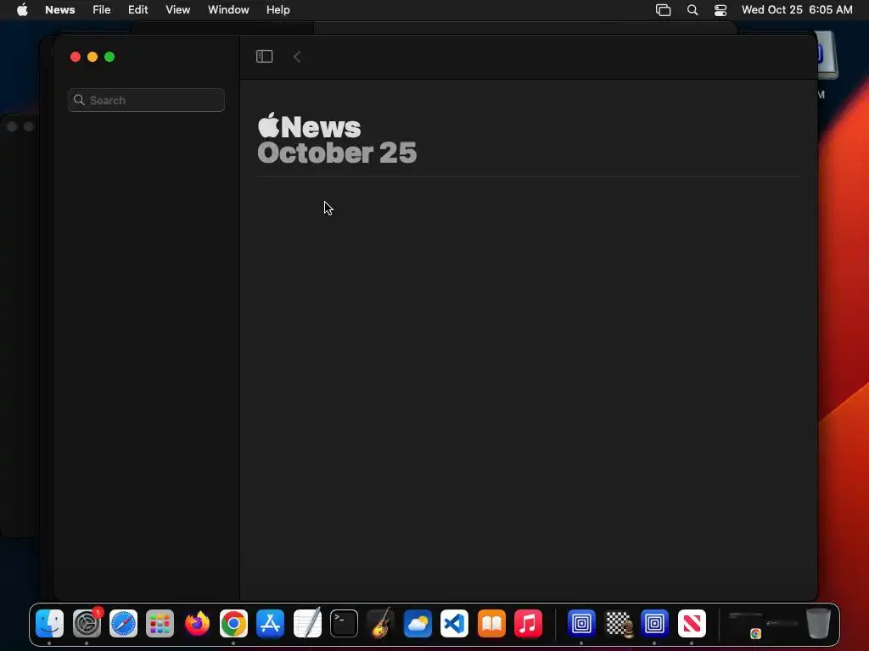Screen dimensions: 869x651
Task: Open Launchpad from the Dock
Action: coord(160,624)
